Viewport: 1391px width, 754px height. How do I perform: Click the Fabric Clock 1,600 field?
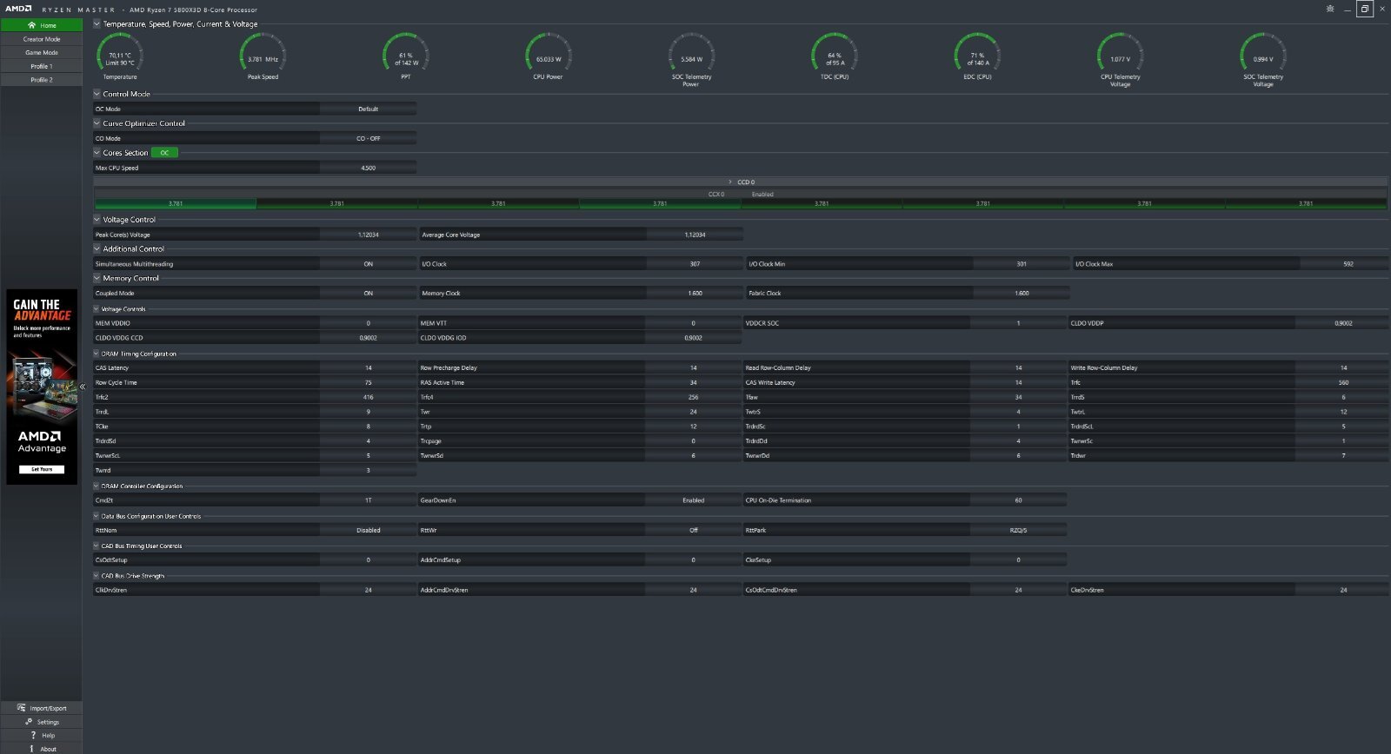click(x=1022, y=294)
